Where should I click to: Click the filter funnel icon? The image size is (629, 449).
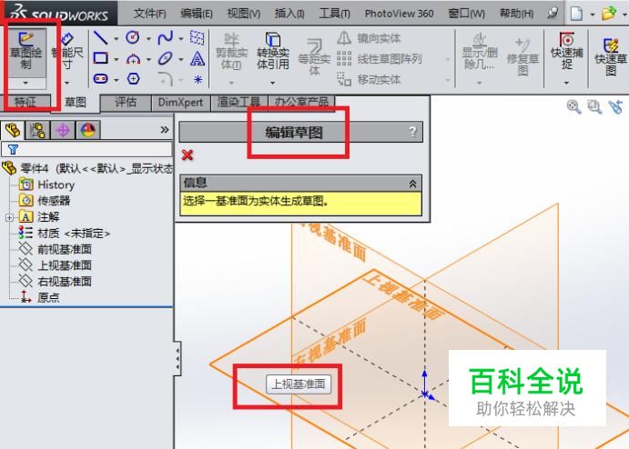[13, 149]
